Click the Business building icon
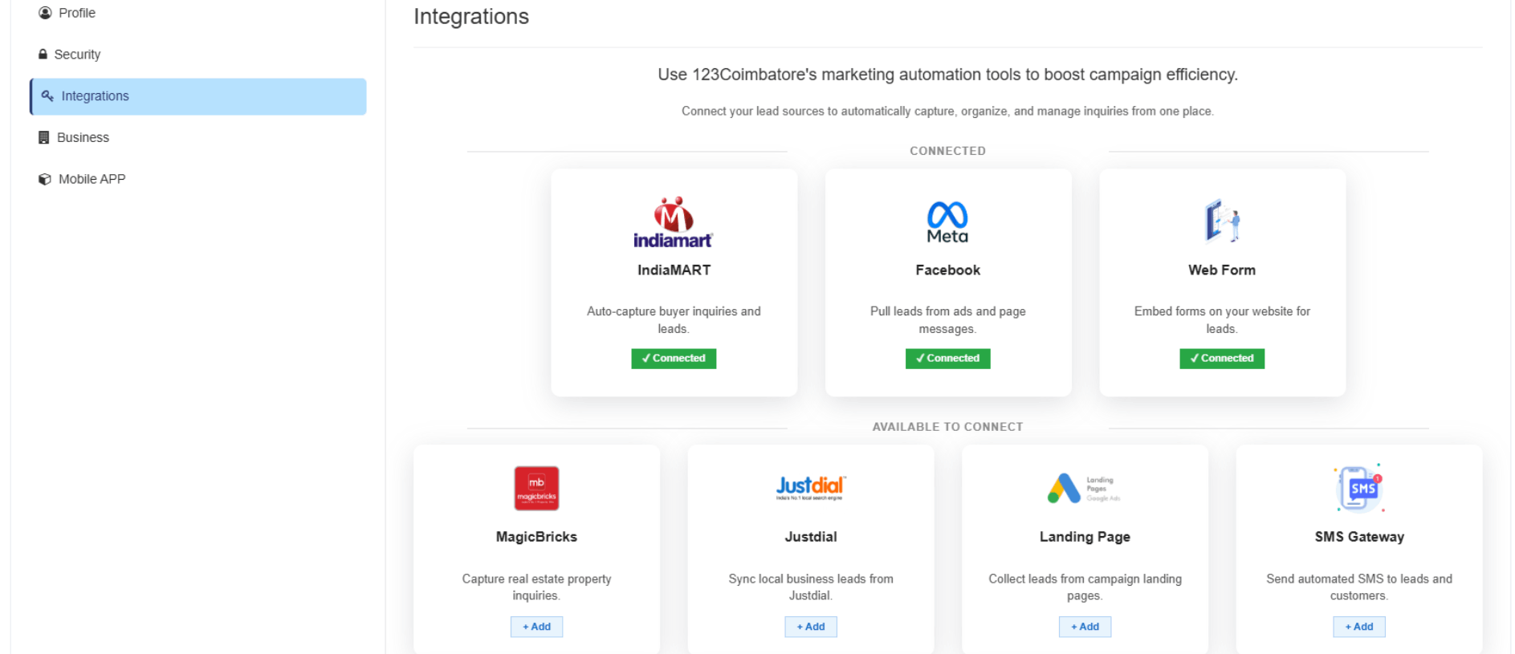 click(x=44, y=137)
